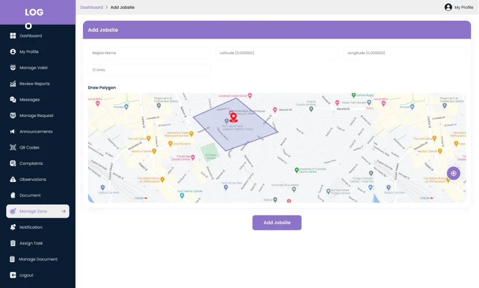Click the Review Reports chart icon
This screenshot has width=479, height=288.
pyautogui.click(x=13, y=84)
